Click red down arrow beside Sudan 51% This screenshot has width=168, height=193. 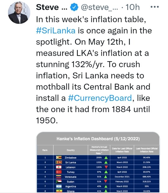tap(105, 181)
